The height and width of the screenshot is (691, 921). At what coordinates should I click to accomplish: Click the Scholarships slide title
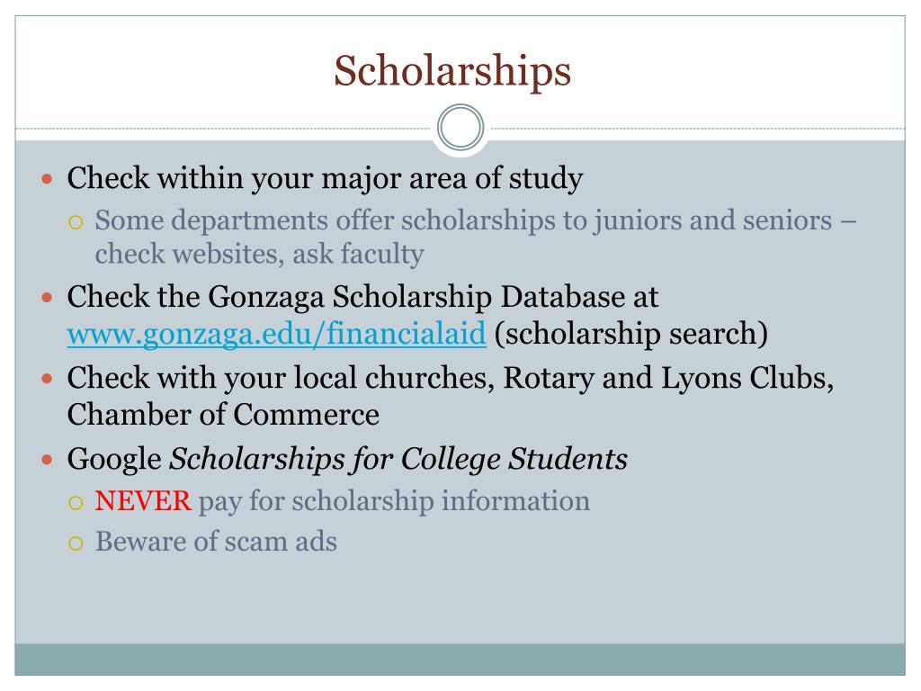coord(452,71)
